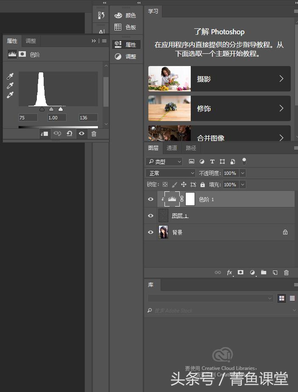This screenshot has height=392, width=298.
Task: Toggle visibility of the 背景 layer
Action: coord(150,232)
